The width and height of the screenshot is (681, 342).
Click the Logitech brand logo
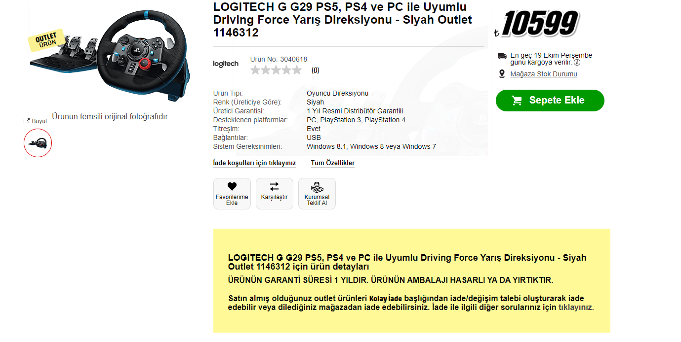tap(226, 64)
